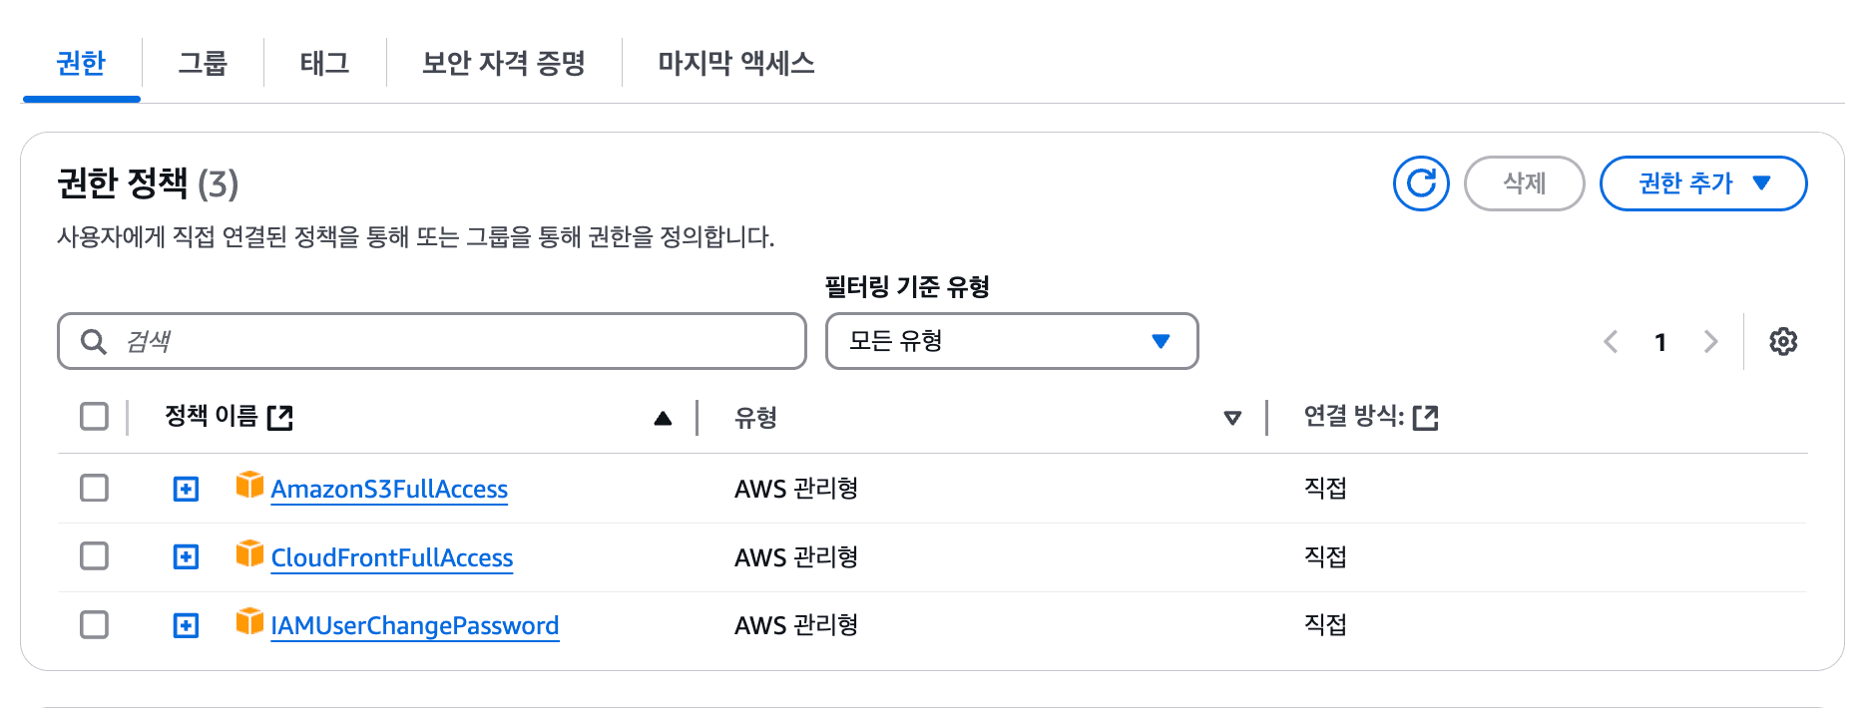Open the 권한 추가 dropdown menu

[1702, 183]
